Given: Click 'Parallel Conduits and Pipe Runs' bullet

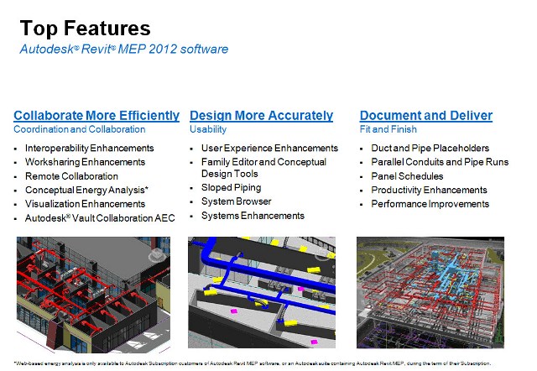Looking at the screenshot, I should coord(440,162).
